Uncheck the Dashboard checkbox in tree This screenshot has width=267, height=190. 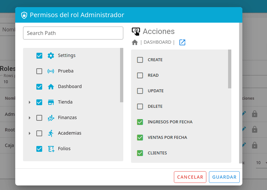point(39,87)
